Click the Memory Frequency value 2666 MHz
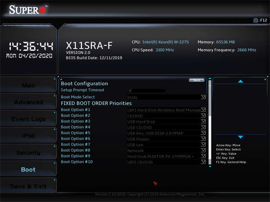Image resolution: width=270 pixels, height=202 pixels. coord(247,50)
